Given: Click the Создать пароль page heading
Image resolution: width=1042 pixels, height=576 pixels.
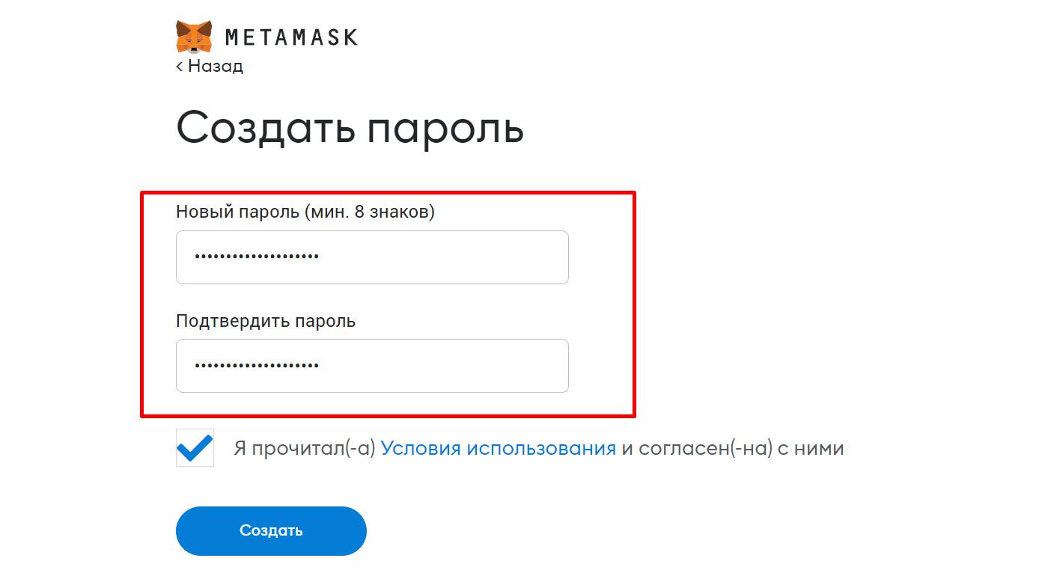Looking at the screenshot, I should [350, 127].
